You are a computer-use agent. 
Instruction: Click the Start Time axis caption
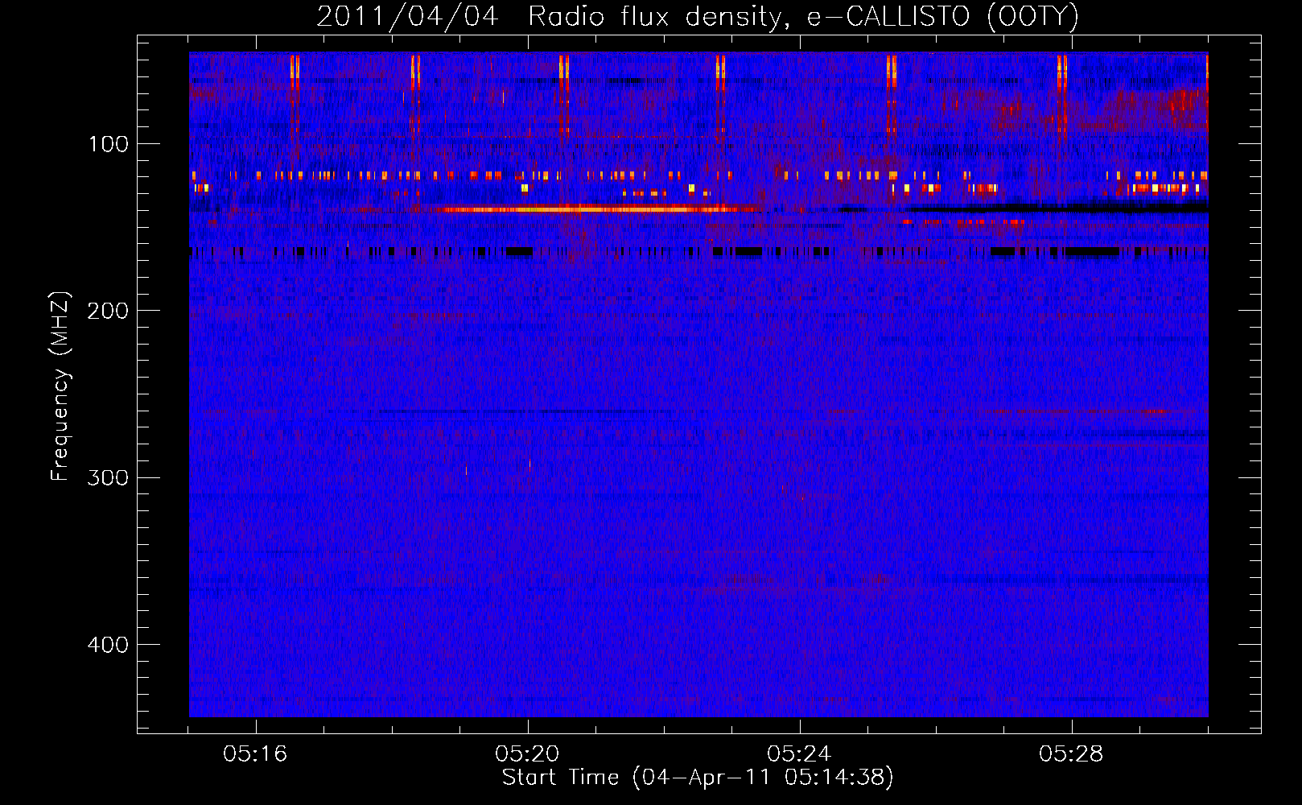pyautogui.click(x=698, y=778)
